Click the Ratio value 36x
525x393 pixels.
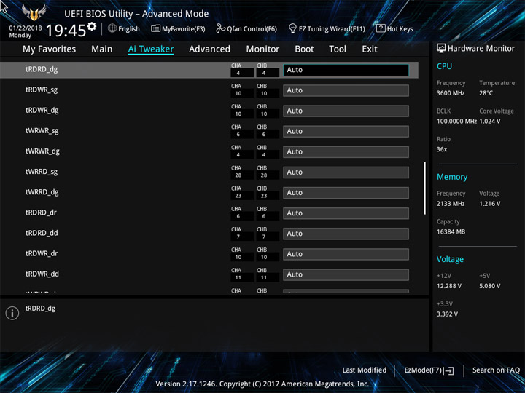[x=442, y=149]
